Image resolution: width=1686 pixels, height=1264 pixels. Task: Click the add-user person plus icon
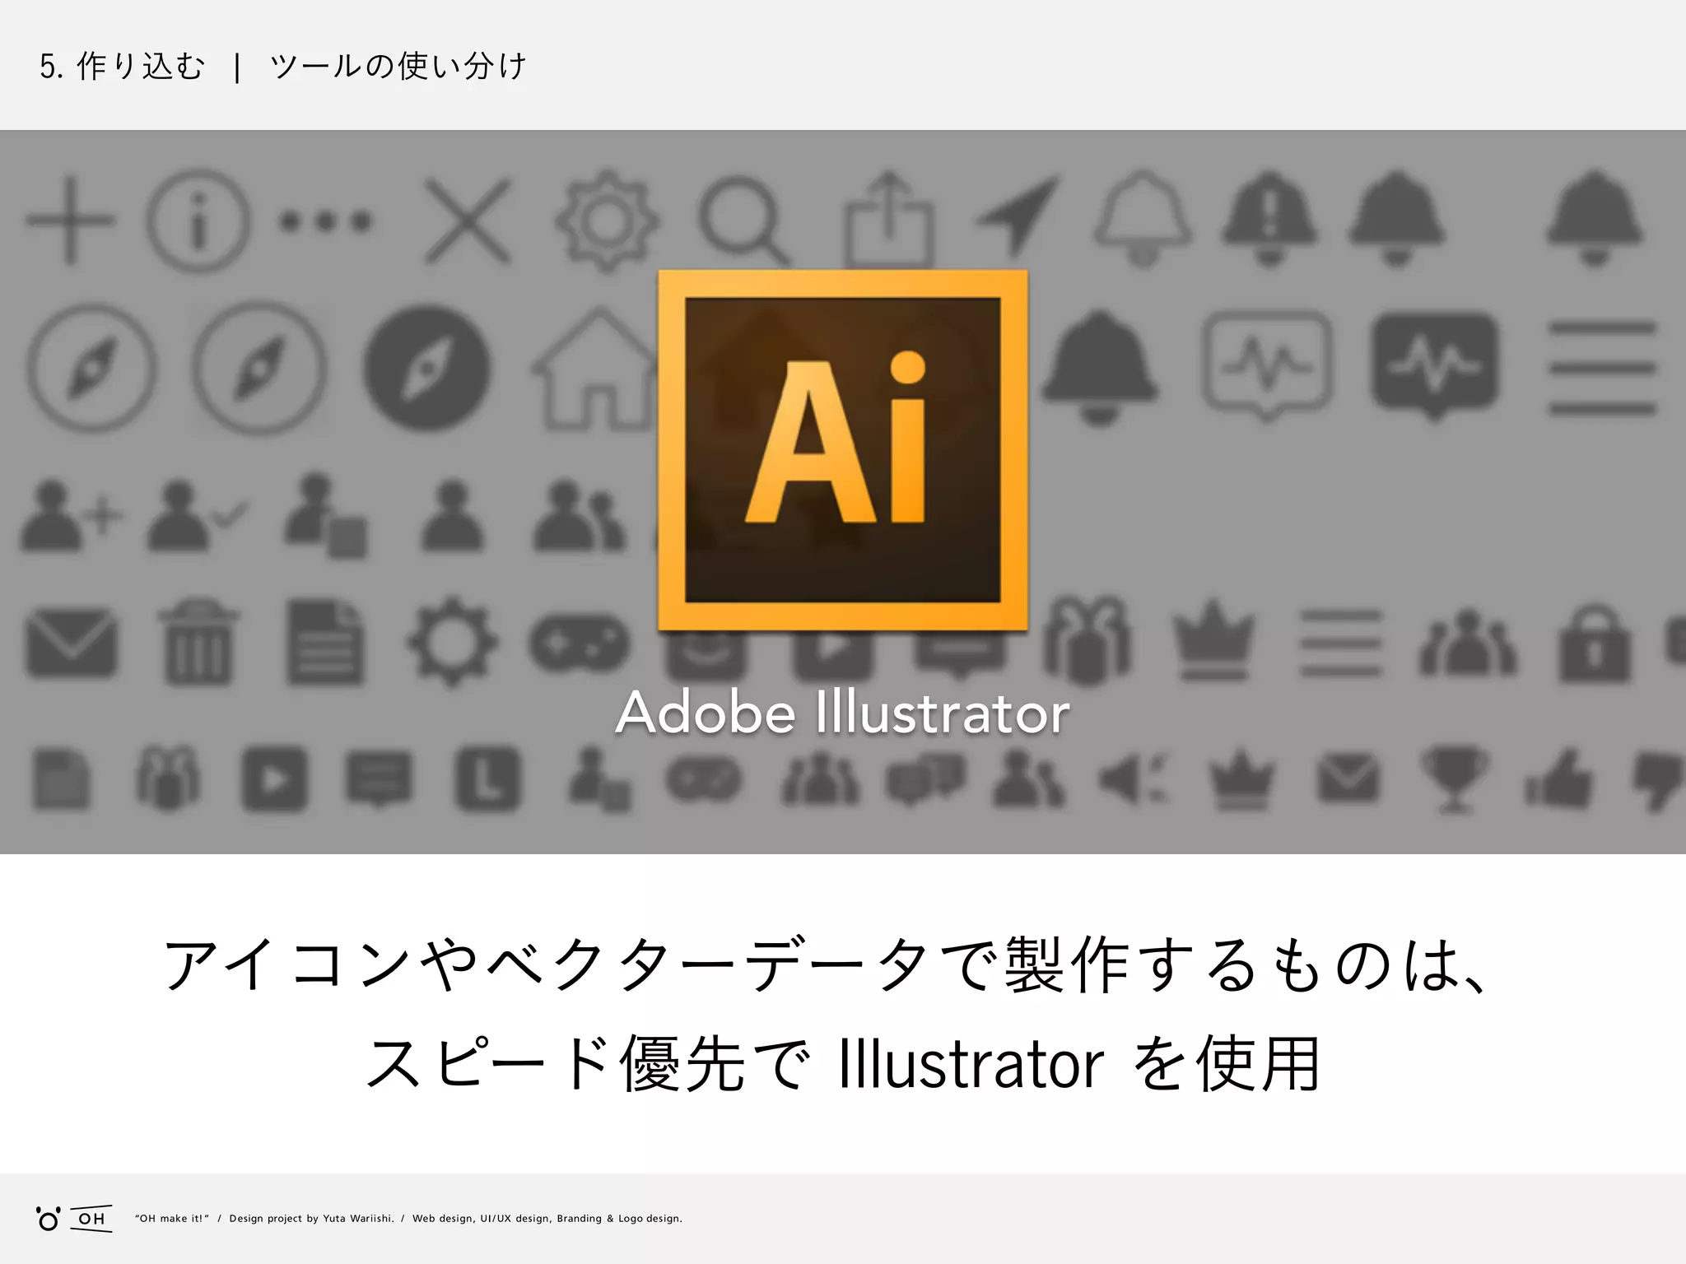tap(71, 514)
